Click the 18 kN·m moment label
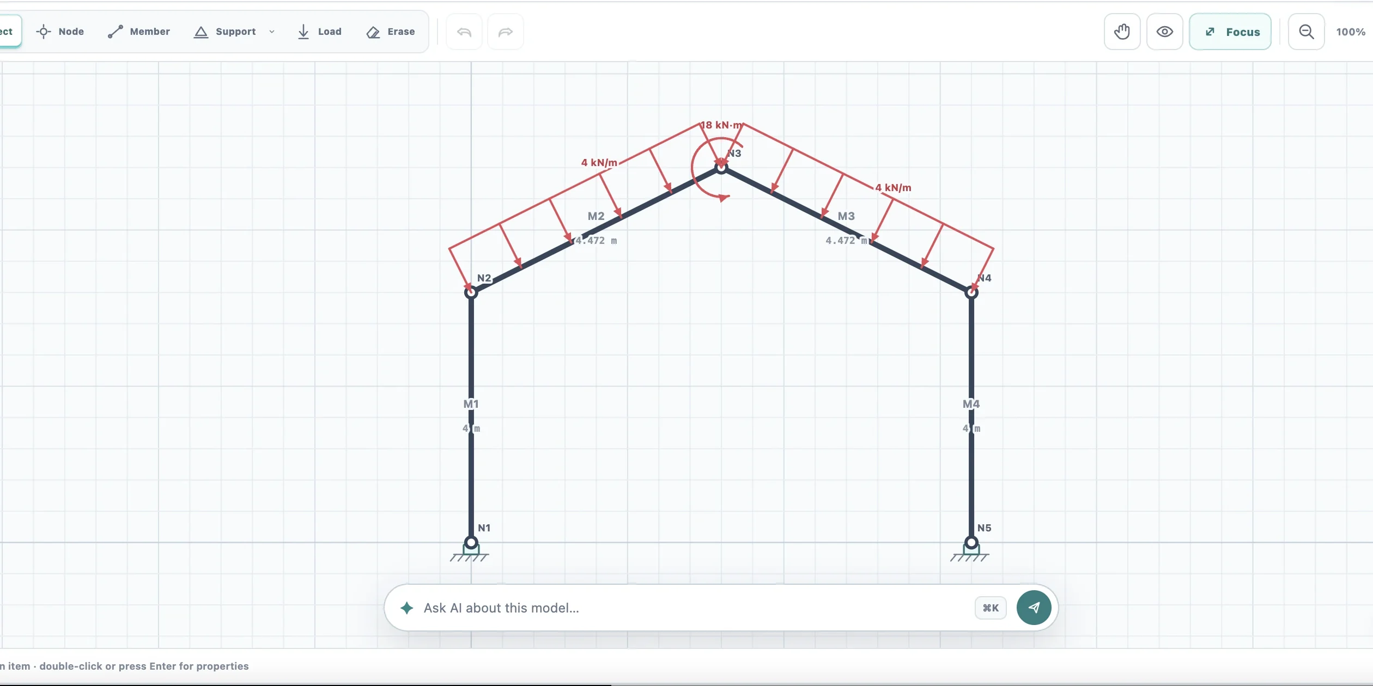 tap(721, 125)
